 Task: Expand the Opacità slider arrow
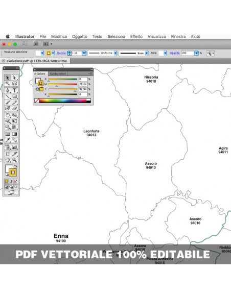click(x=196, y=53)
